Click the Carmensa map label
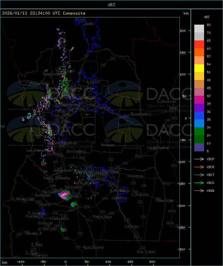223x266 pixels. [x=119, y=198]
